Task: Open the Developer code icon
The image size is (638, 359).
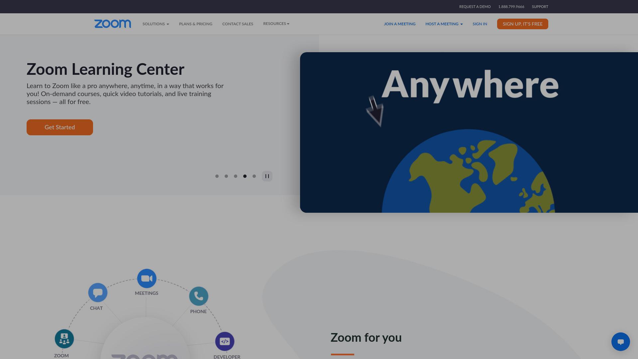Action: tap(225, 341)
